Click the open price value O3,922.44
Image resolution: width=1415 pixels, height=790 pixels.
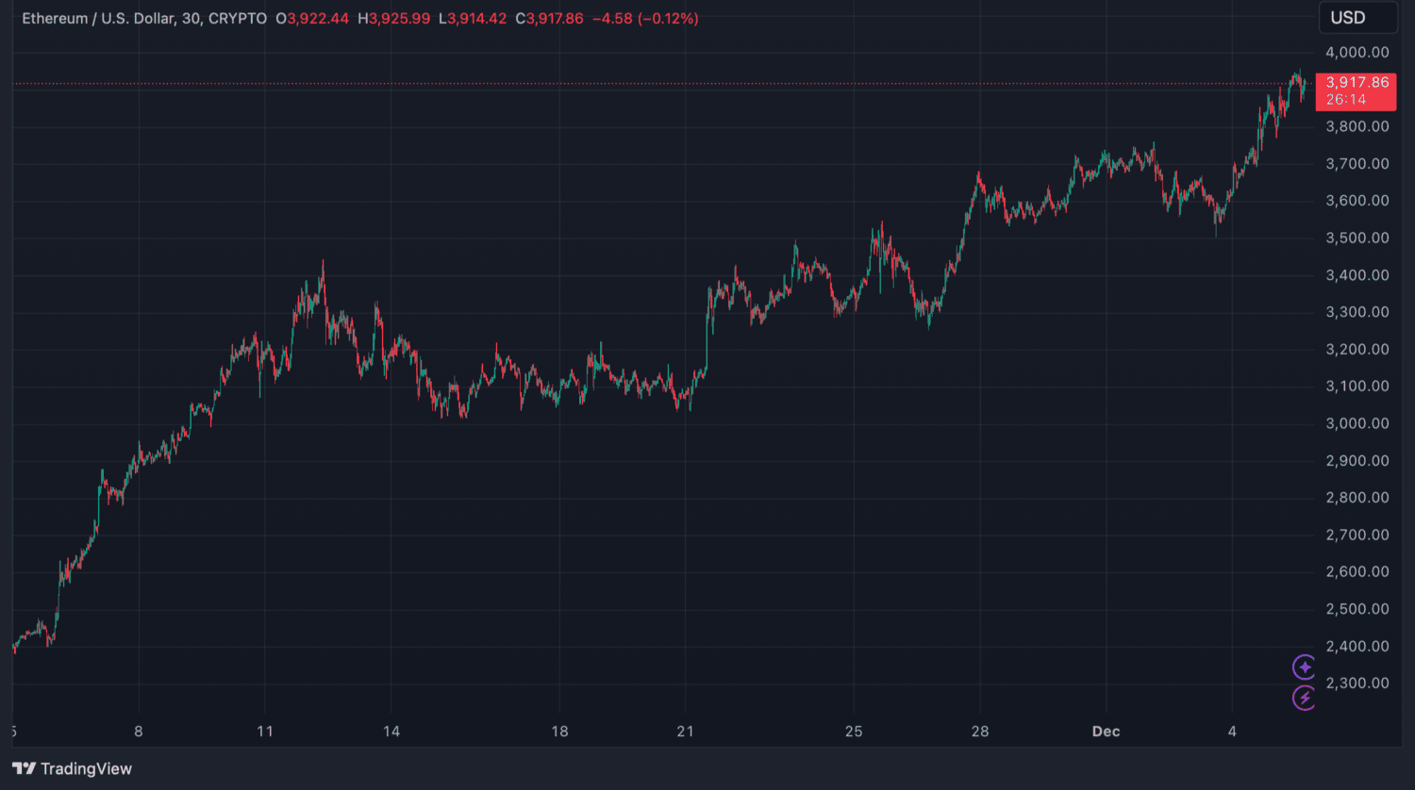(x=314, y=19)
